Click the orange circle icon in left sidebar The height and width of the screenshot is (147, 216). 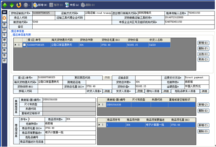[4, 18]
